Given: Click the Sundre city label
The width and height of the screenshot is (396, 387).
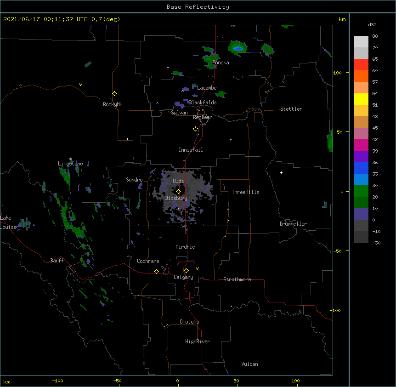Looking at the screenshot, I should [134, 180].
